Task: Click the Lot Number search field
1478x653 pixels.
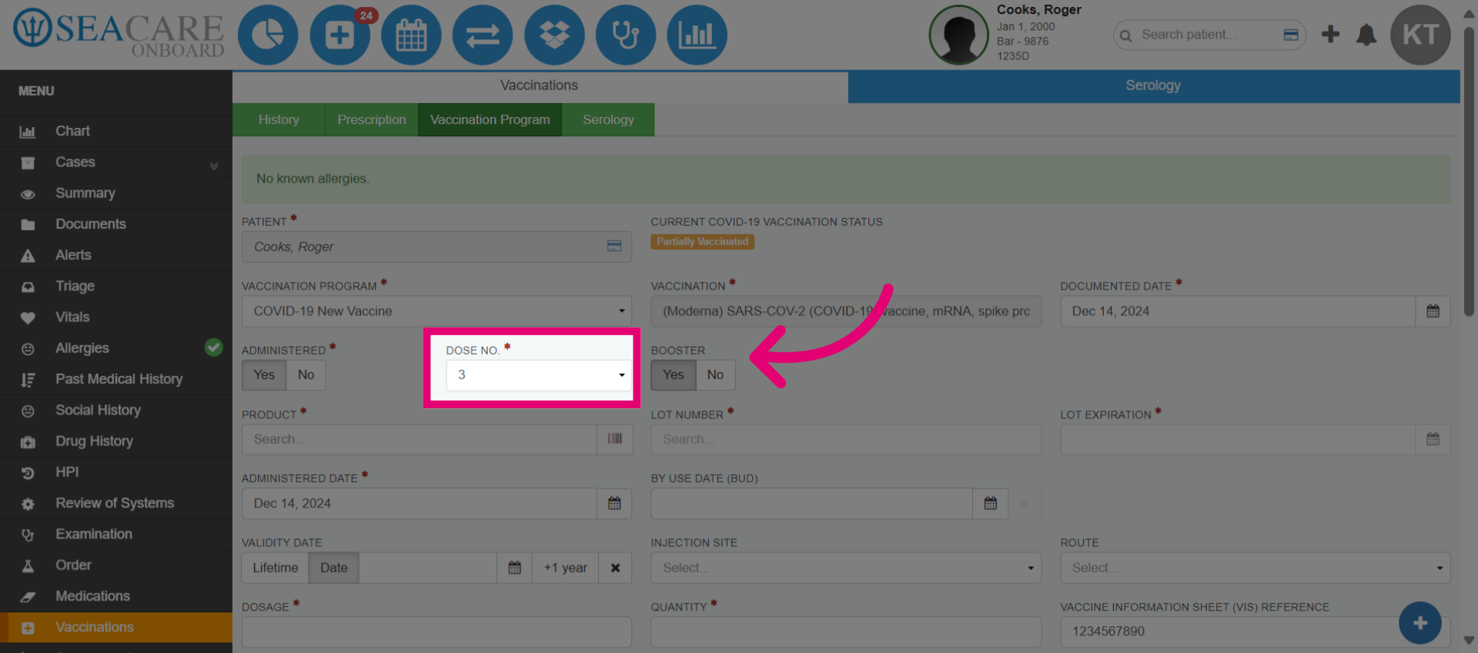Action: pyautogui.click(x=846, y=439)
